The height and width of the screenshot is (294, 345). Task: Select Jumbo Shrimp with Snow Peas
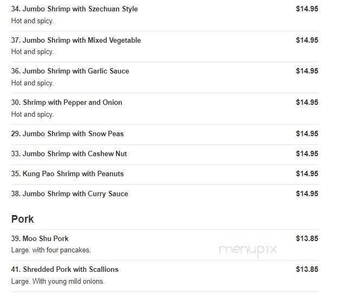point(68,134)
